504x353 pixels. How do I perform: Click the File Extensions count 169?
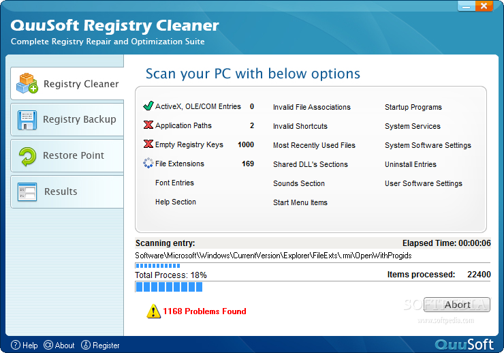coord(248,164)
